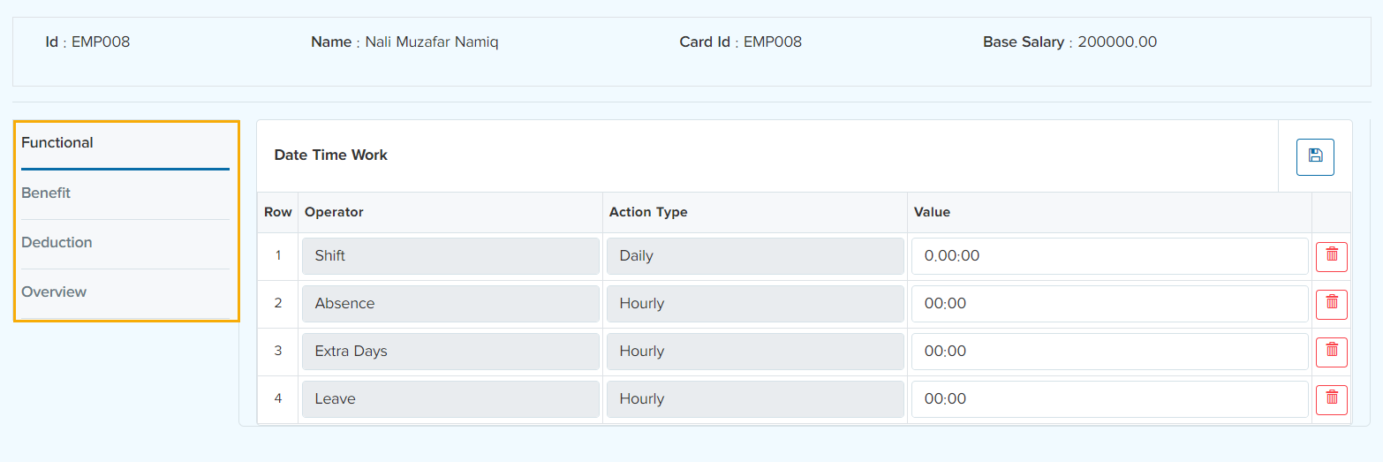The width and height of the screenshot is (1383, 462).
Task: Delete the Shift row with trash icon
Action: click(x=1331, y=256)
